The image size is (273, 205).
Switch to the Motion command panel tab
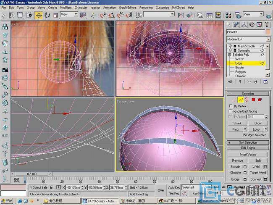(252, 25)
